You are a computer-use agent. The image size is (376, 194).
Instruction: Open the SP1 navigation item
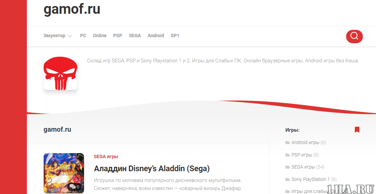(175, 36)
